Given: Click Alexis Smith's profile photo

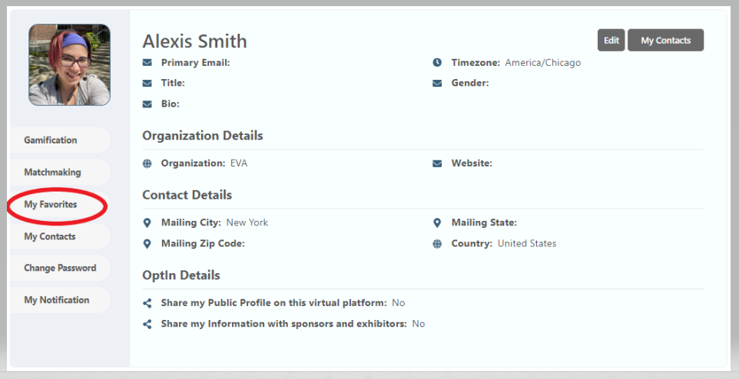Looking at the screenshot, I should (x=69, y=64).
